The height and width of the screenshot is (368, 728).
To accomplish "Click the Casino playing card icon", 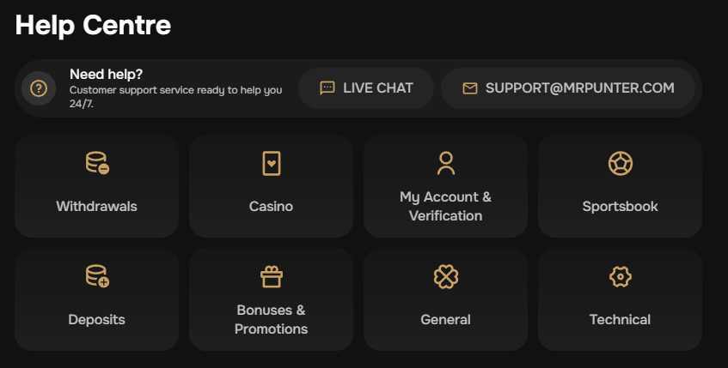I will [271, 163].
